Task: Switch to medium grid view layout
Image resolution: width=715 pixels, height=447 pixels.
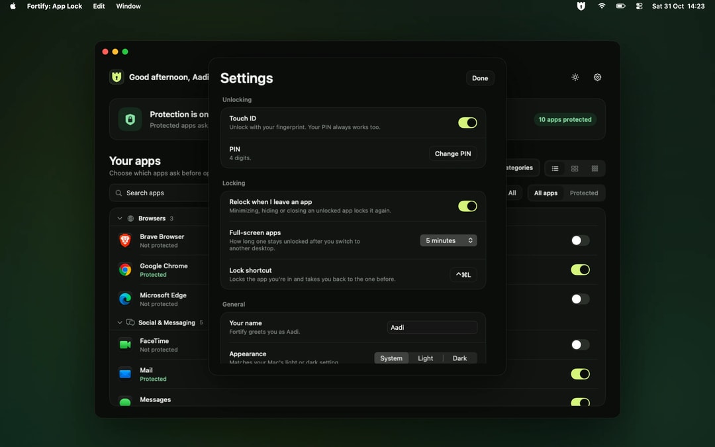Action: click(575, 168)
